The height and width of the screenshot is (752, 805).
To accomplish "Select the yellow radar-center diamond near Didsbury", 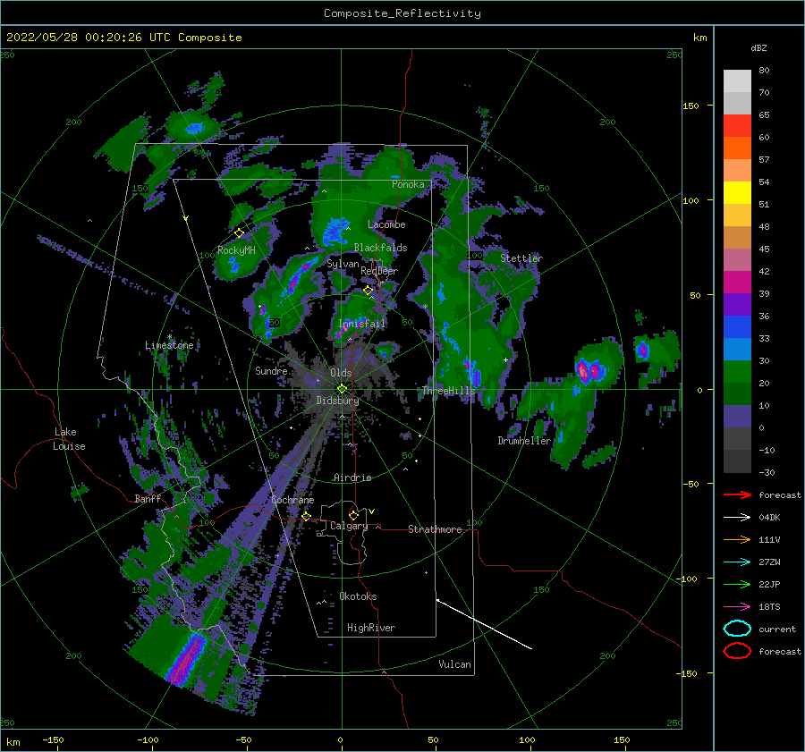I will click(x=342, y=389).
